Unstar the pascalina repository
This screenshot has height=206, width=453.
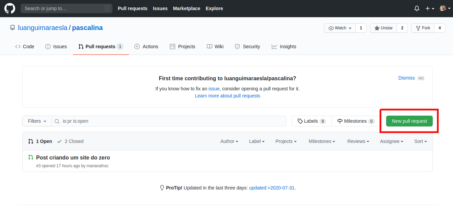pyautogui.click(x=383, y=28)
